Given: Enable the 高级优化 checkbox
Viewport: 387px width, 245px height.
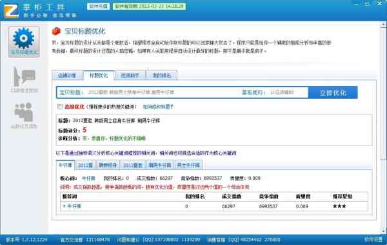Looking at the screenshot, I should click(x=60, y=107).
